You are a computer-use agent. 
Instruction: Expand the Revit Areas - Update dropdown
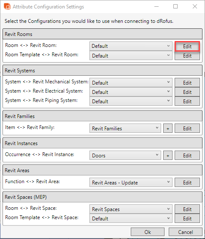coord(131,182)
